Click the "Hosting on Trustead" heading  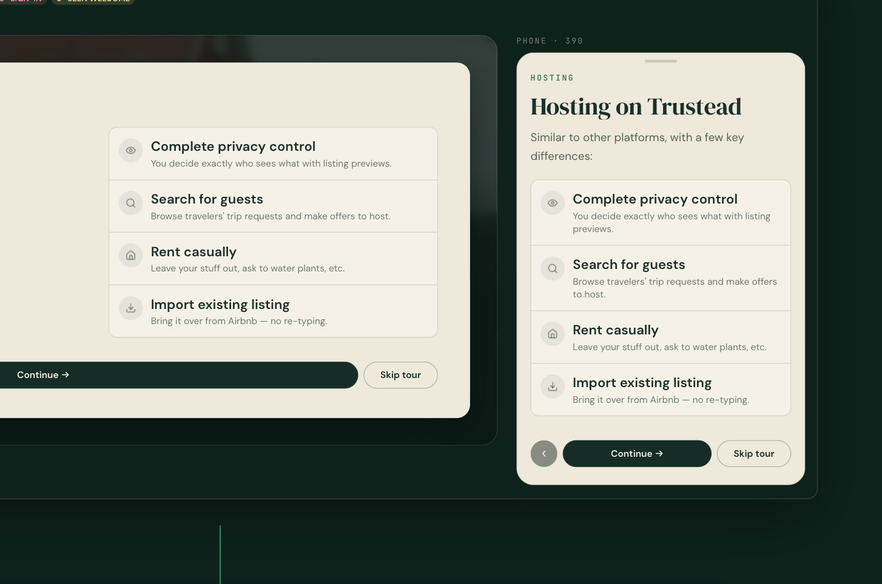click(636, 107)
